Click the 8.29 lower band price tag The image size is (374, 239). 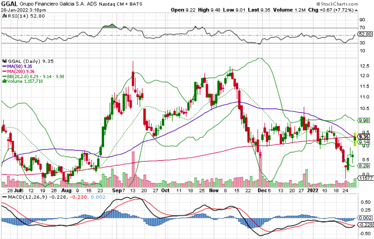click(x=364, y=166)
